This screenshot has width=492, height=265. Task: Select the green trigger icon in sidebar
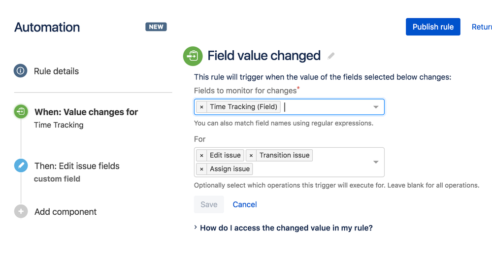click(21, 111)
